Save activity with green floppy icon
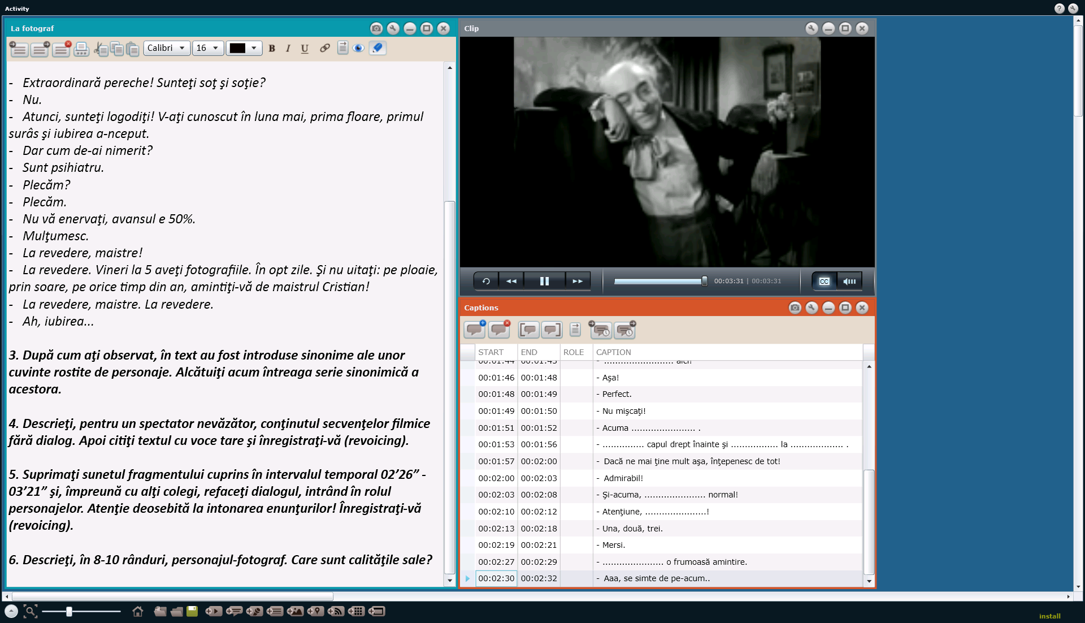The width and height of the screenshot is (1085, 623). pyautogui.click(x=192, y=611)
